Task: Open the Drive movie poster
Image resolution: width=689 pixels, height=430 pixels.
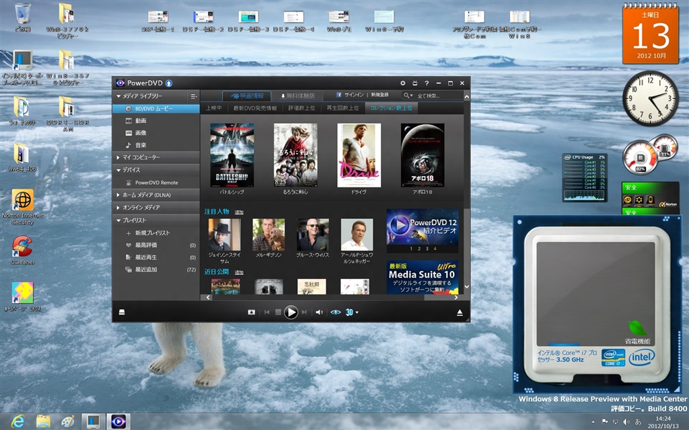Action: (x=359, y=155)
